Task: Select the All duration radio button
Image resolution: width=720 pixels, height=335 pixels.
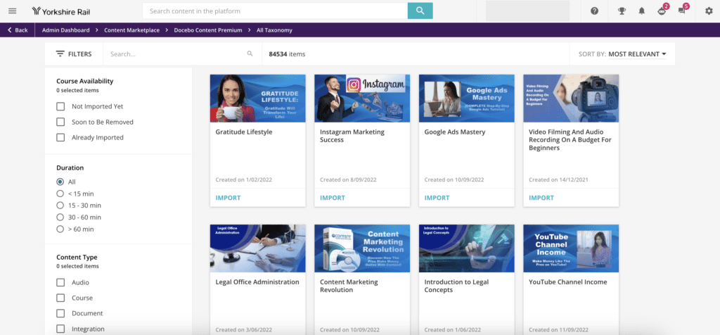Action: 60,182
